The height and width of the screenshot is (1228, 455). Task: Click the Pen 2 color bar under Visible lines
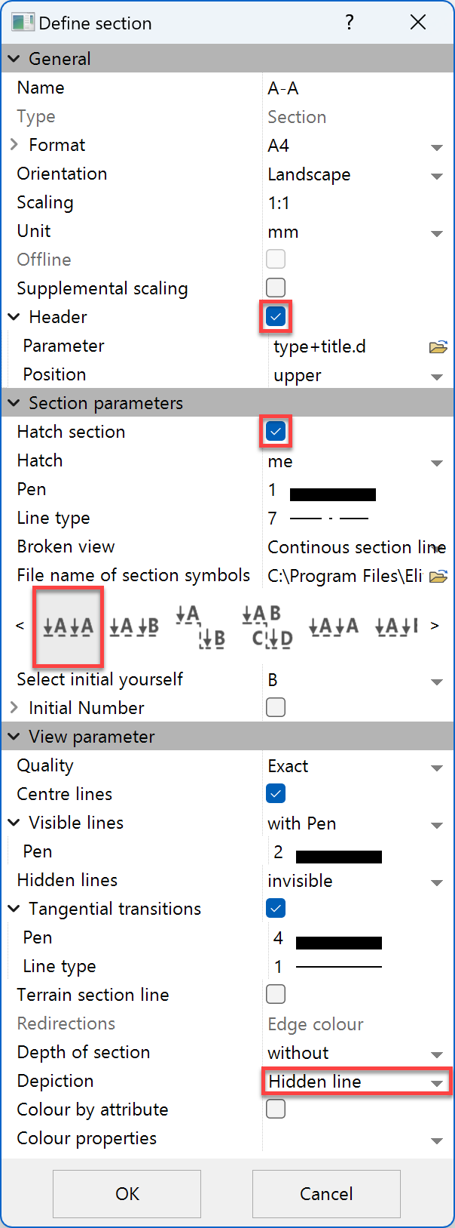coord(338,856)
